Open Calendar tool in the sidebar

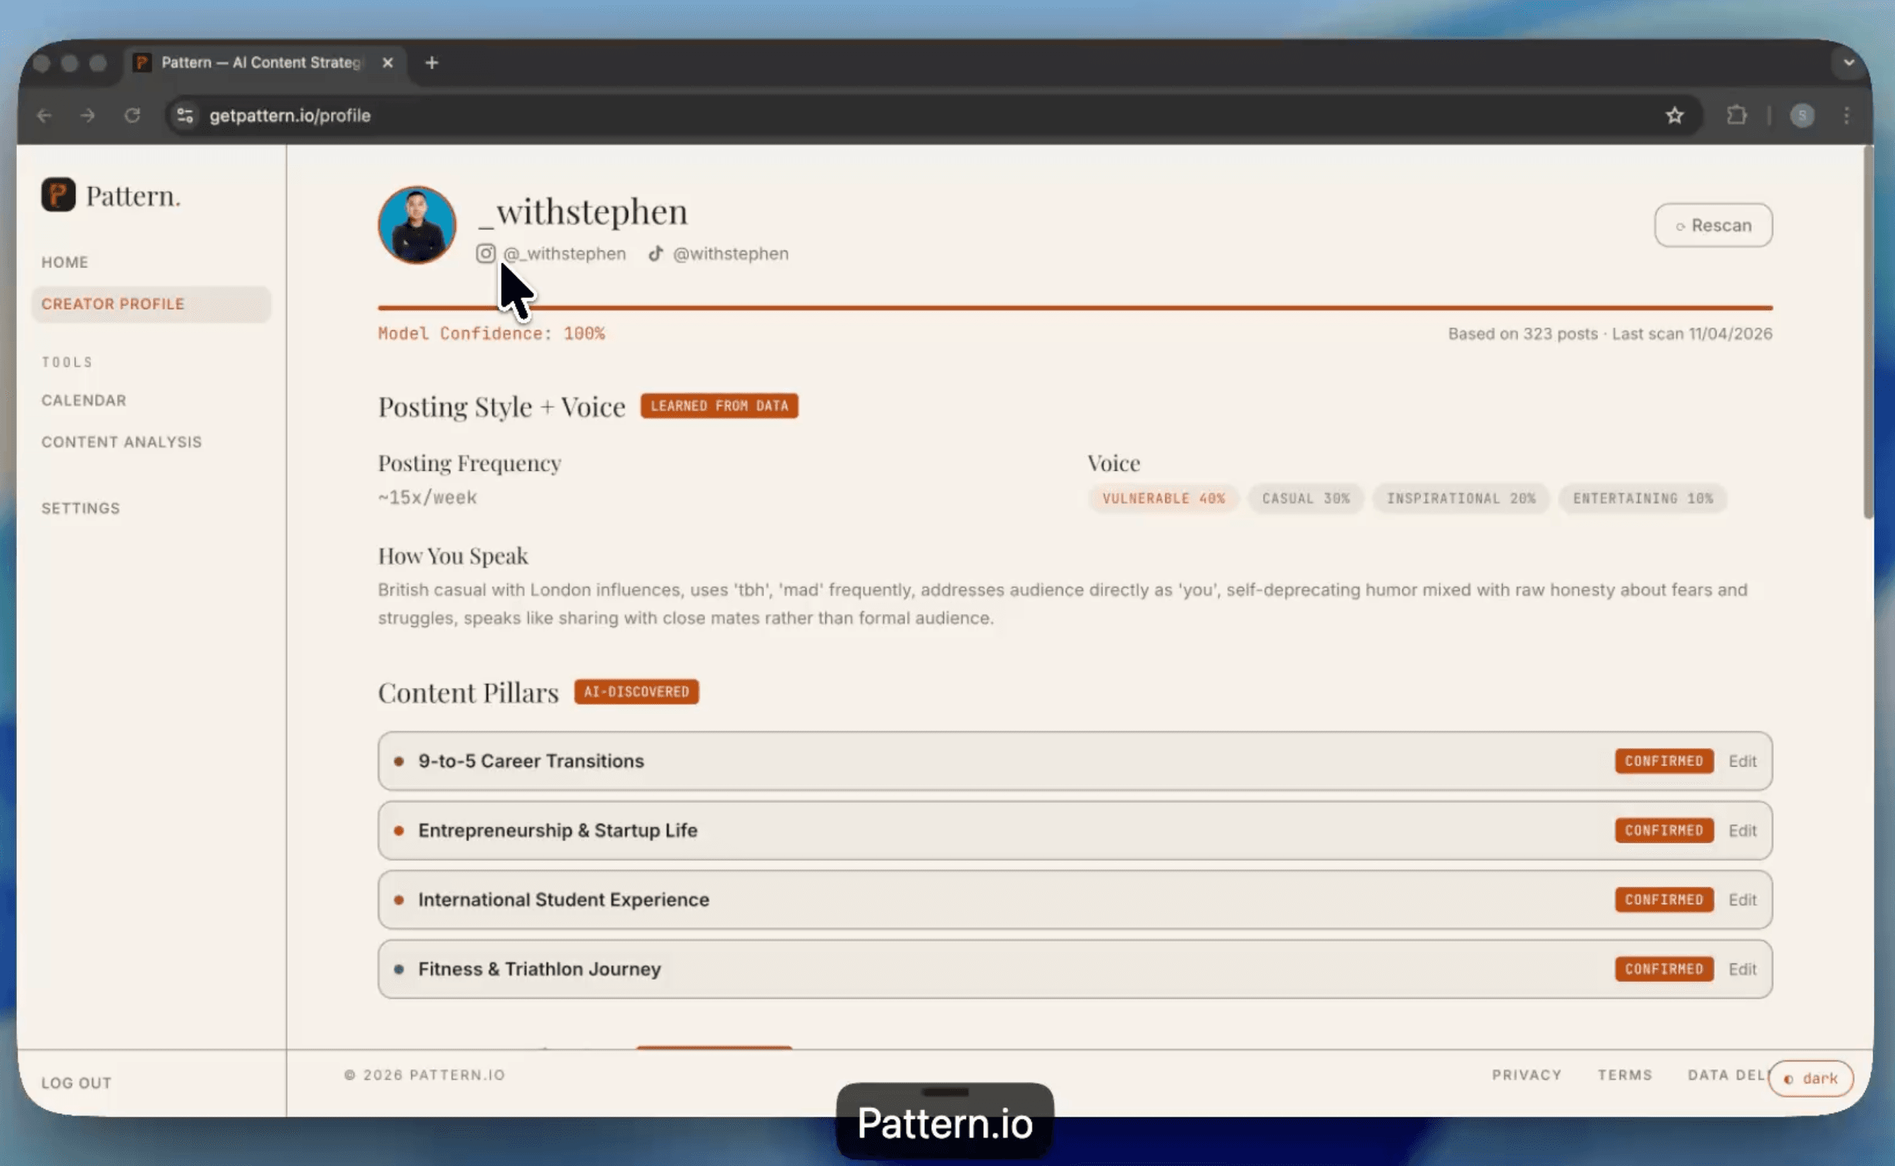pyautogui.click(x=84, y=400)
